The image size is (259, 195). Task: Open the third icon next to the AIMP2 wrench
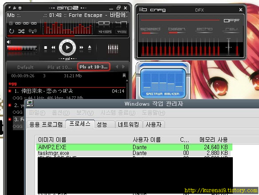[x=20, y=8]
